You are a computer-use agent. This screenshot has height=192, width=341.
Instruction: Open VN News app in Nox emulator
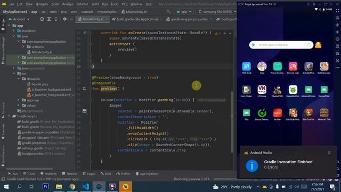tap(262, 91)
